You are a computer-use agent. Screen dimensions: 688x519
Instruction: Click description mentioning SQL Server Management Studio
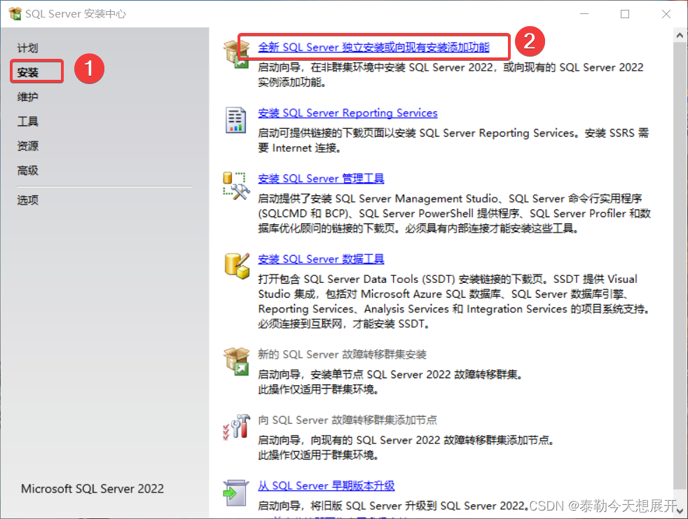[x=454, y=213]
